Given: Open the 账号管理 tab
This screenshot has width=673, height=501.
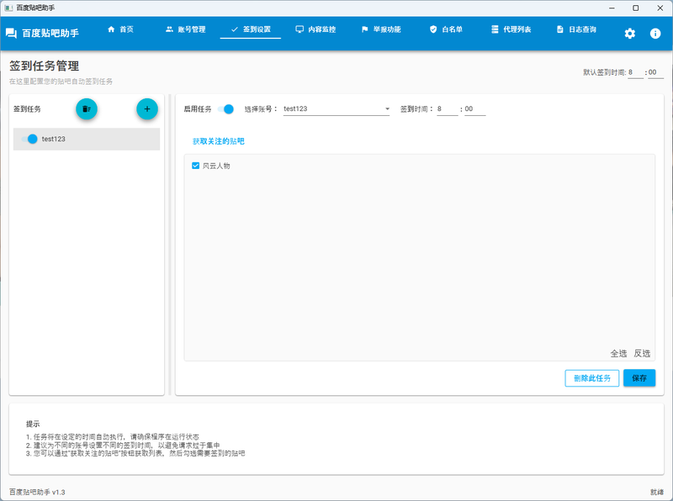Looking at the screenshot, I should pos(185,29).
